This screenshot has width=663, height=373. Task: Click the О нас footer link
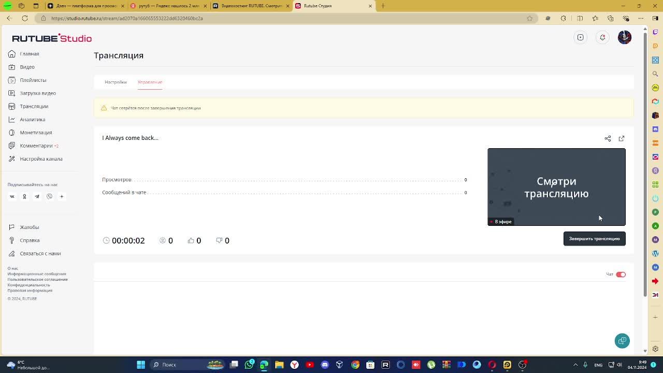click(x=12, y=268)
